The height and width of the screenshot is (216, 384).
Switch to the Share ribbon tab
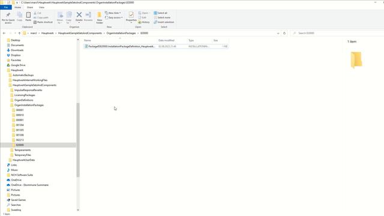coord(30,7)
